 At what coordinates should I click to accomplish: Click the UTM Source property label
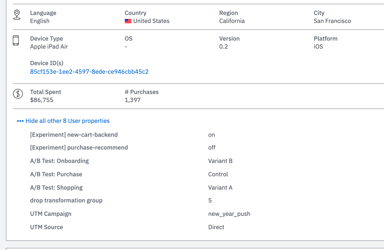pos(47,227)
